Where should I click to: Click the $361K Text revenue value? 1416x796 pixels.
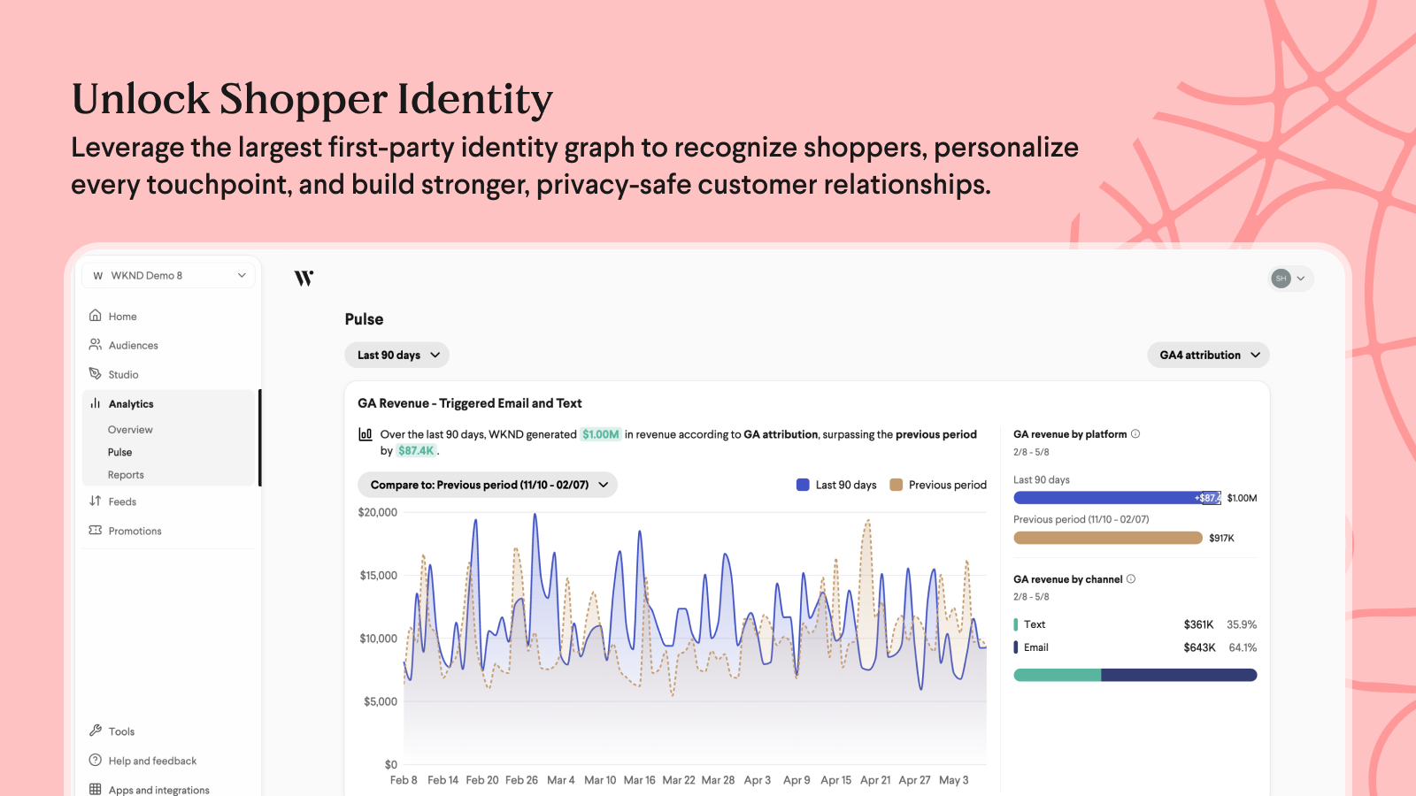coord(1199,624)
